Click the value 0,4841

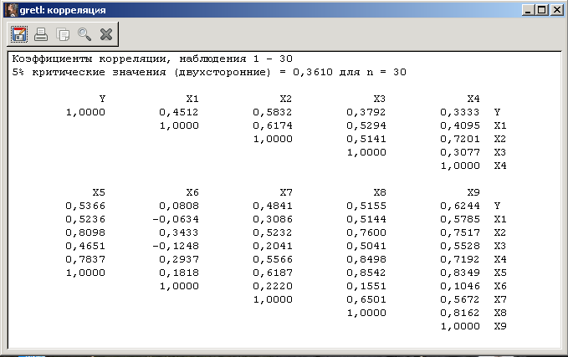pos(273,206)
